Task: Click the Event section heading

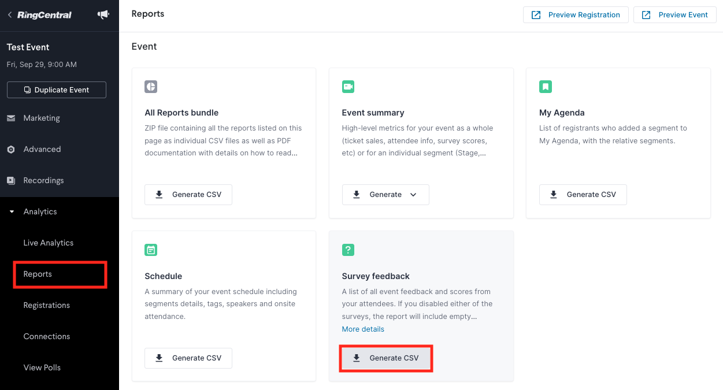Action: (144, 47)
